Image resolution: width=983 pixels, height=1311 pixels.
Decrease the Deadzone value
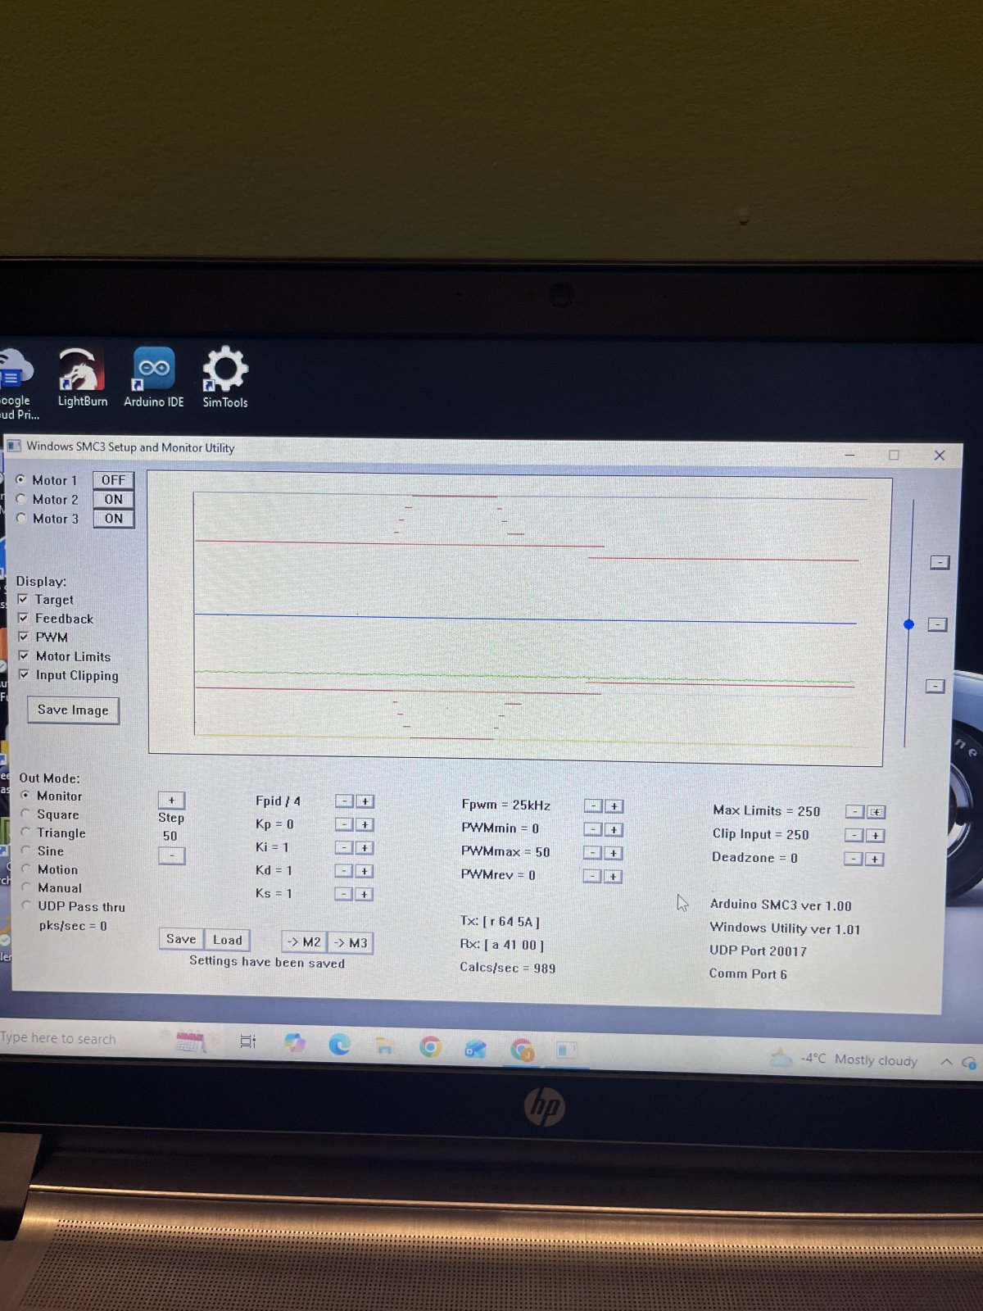point(854,859)
